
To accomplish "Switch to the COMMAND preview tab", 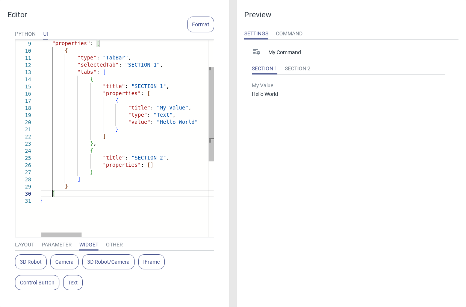I will click(289, 33).
